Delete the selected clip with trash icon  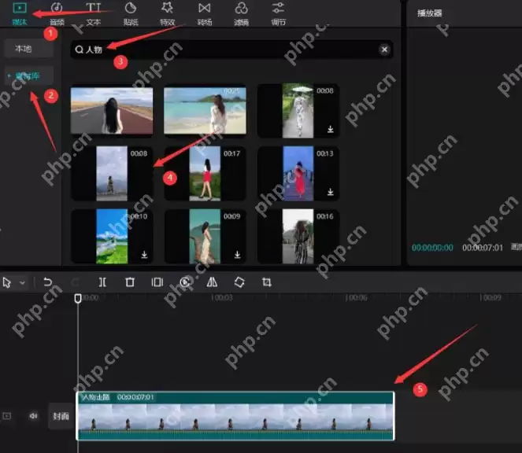pyautogui.click(x=130, y=282)
